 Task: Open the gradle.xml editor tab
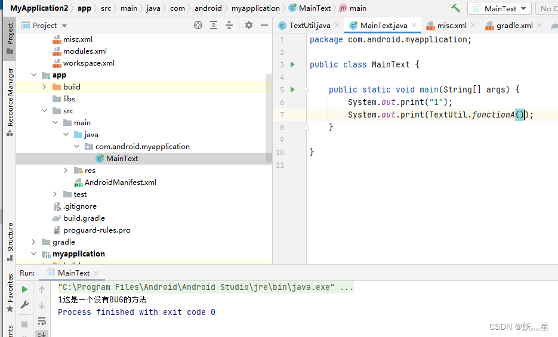pos(514,25)
